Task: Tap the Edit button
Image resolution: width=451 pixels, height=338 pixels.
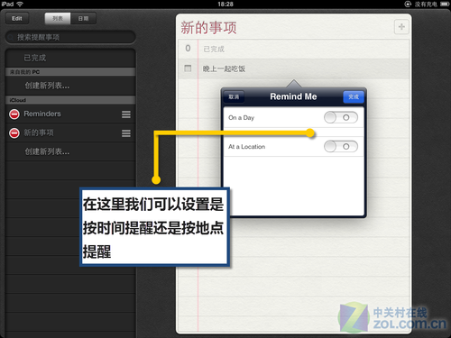Action: (x=17, y=19)
